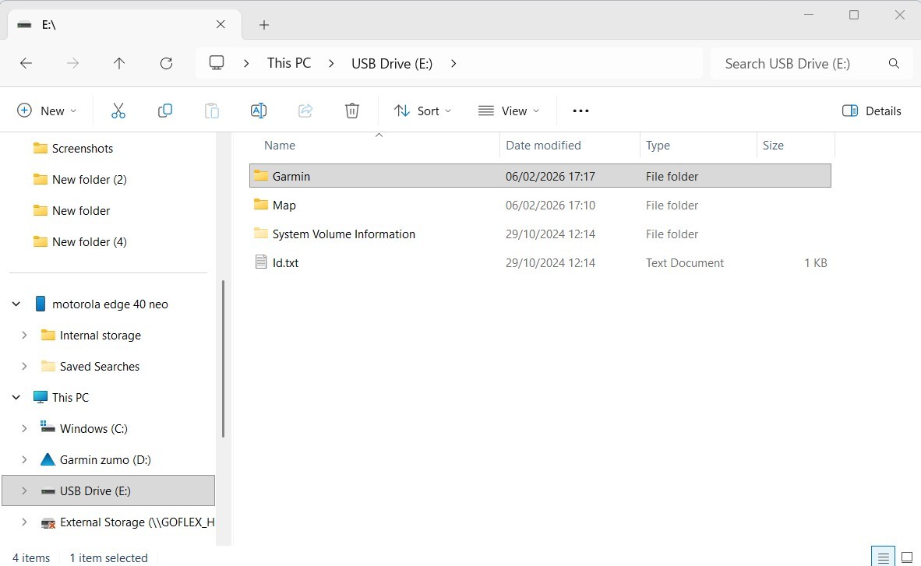Open the View dropdown menu
This screenshot has height=566, width=921.
pyautogui.click(x=509, y=111)
